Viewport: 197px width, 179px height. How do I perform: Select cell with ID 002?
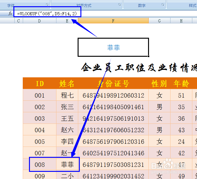point(40,107)
